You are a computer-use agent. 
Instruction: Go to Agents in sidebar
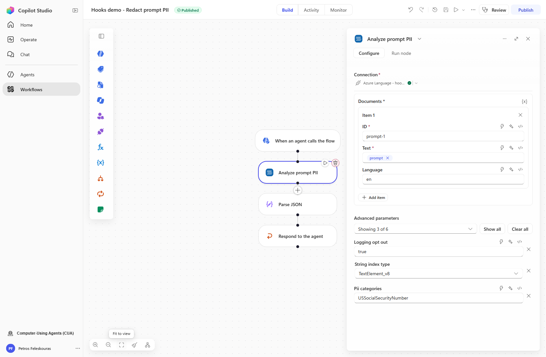click(42, 75)
